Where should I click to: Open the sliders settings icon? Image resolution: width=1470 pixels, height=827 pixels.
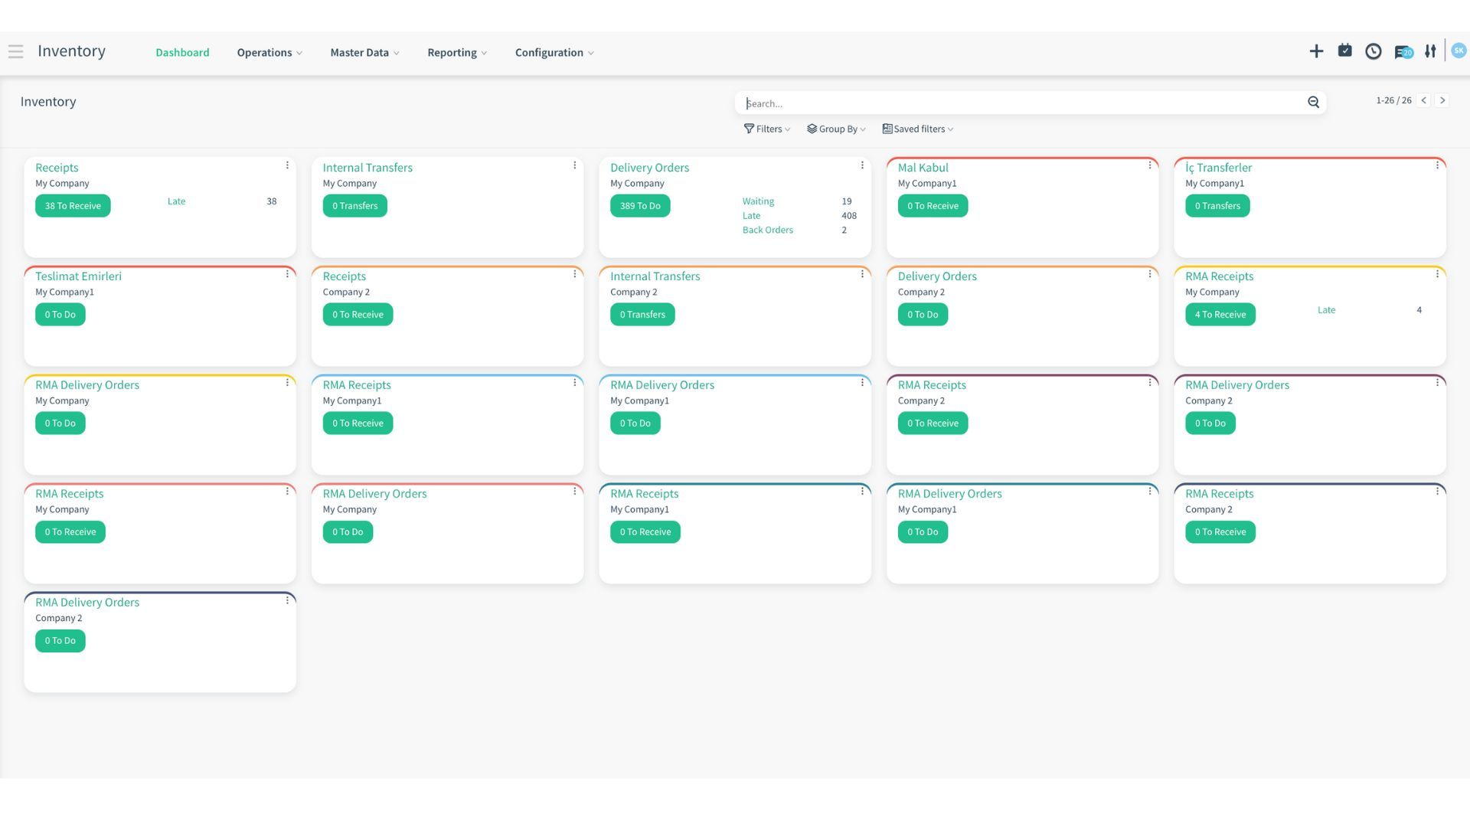click(1430, 51)
